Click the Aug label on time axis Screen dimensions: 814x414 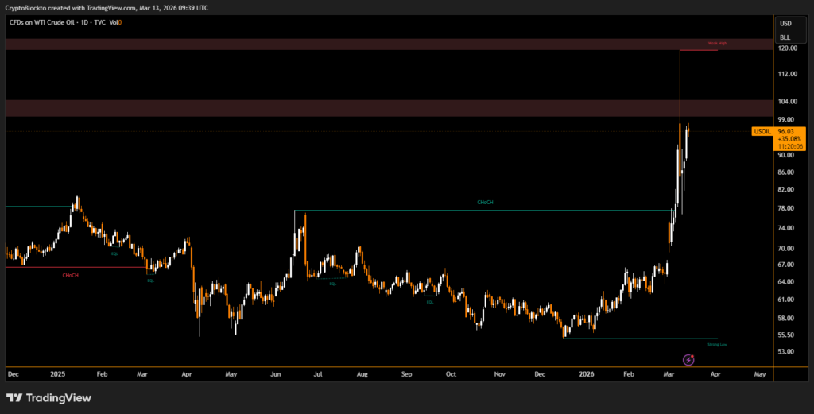click(x=362, y=373)
